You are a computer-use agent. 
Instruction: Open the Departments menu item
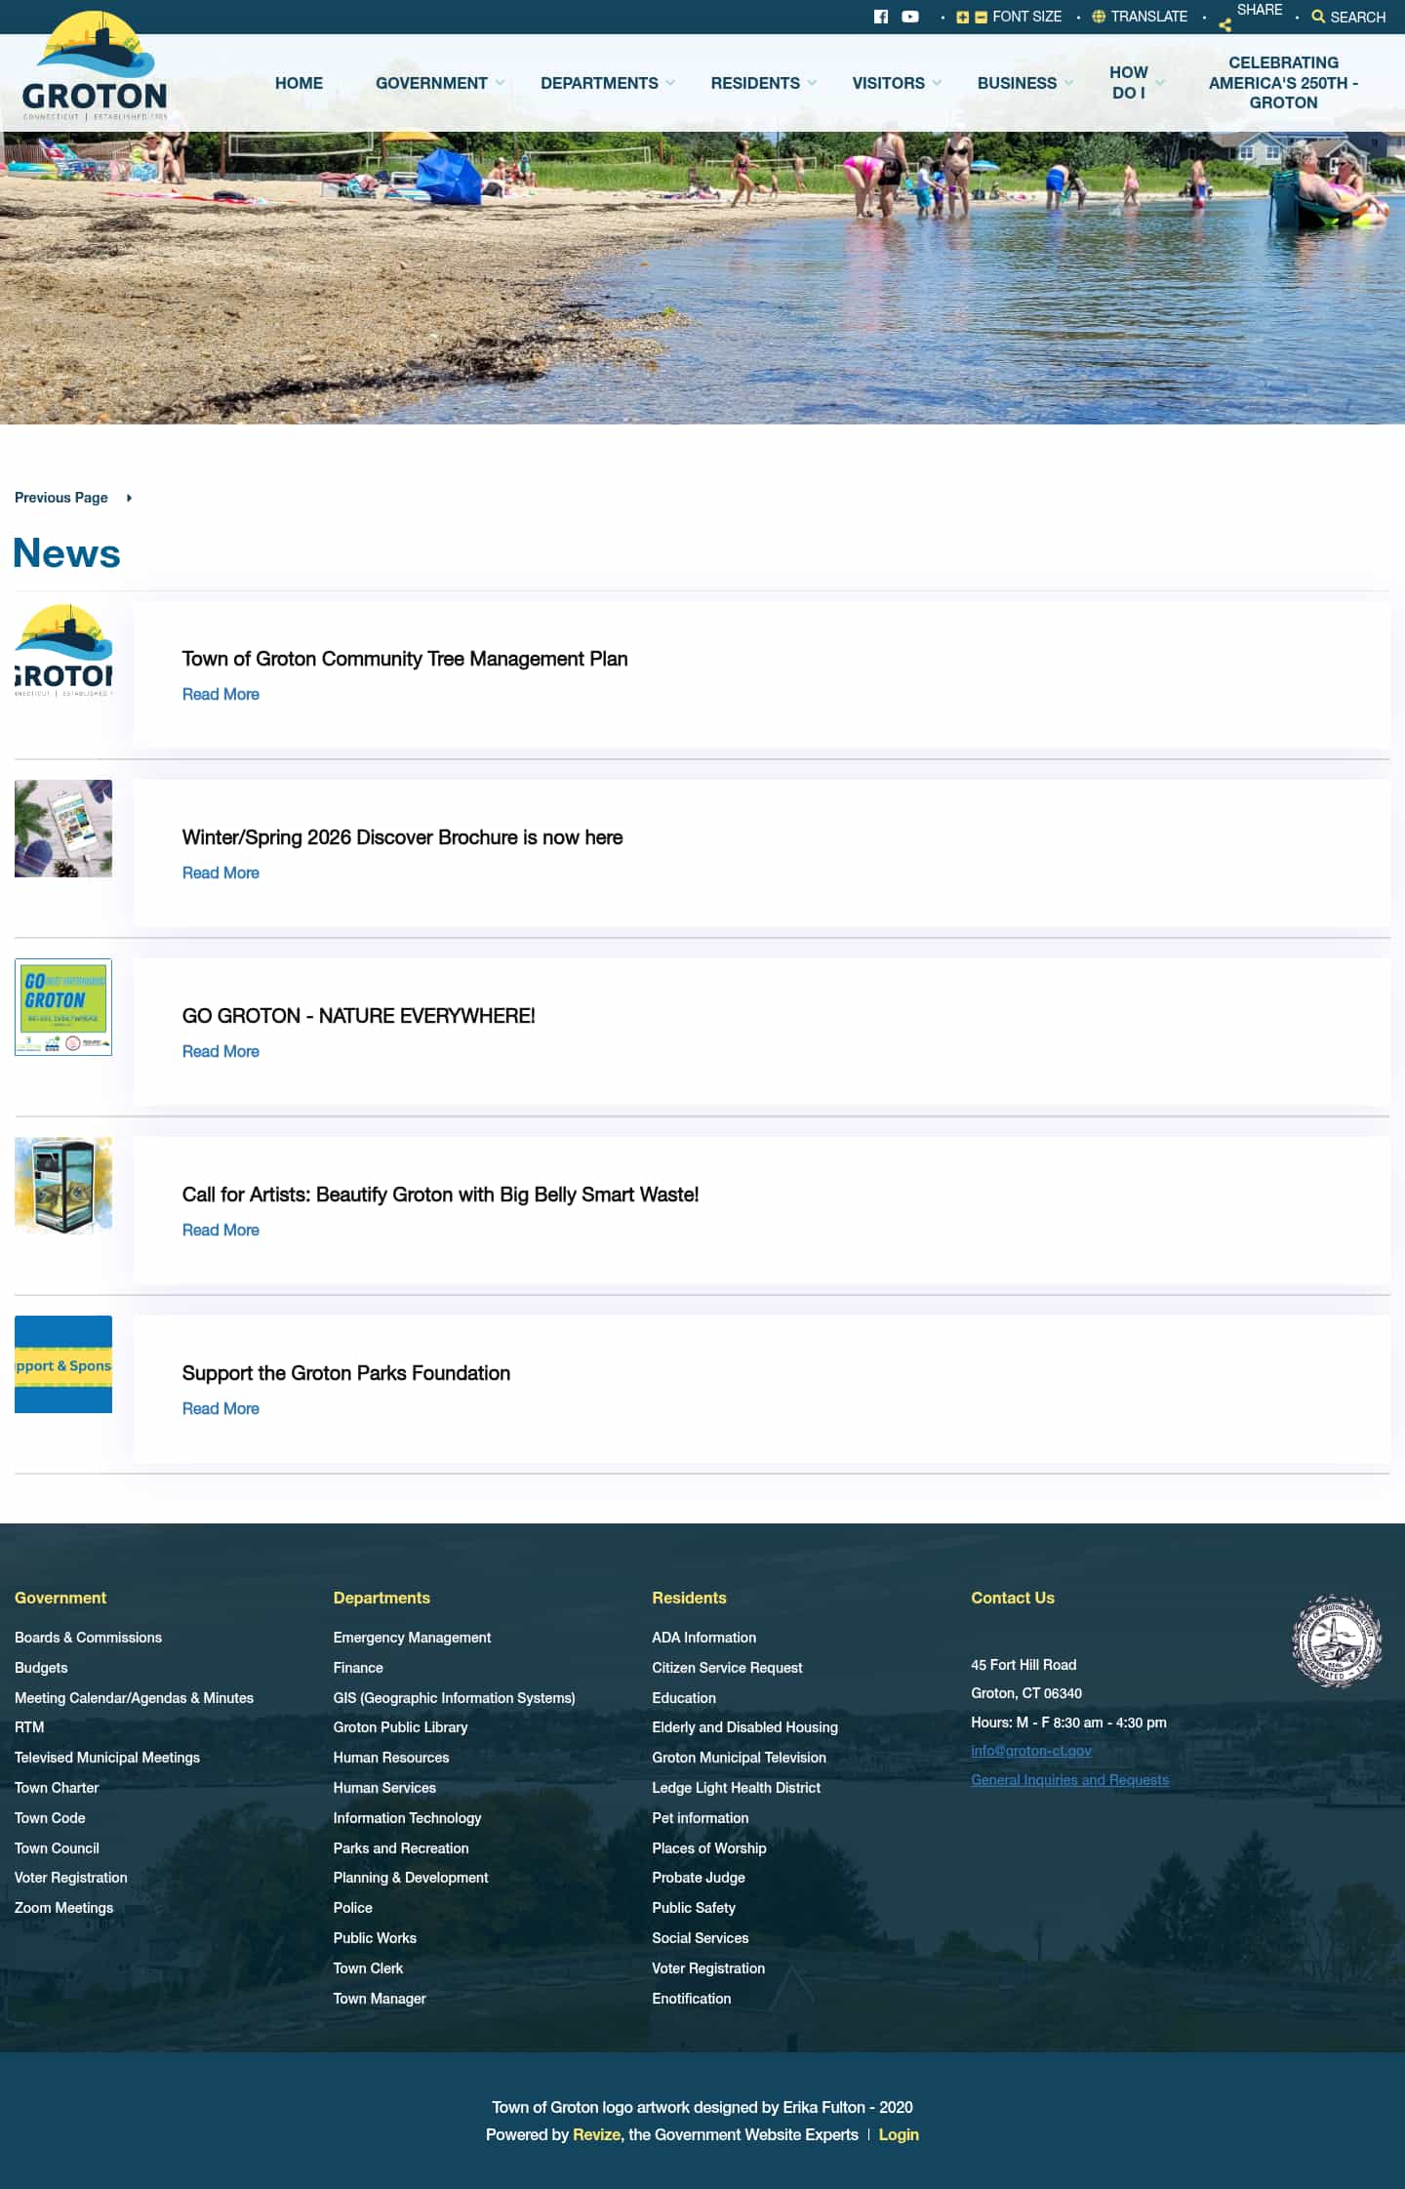[x=599, y=83]
